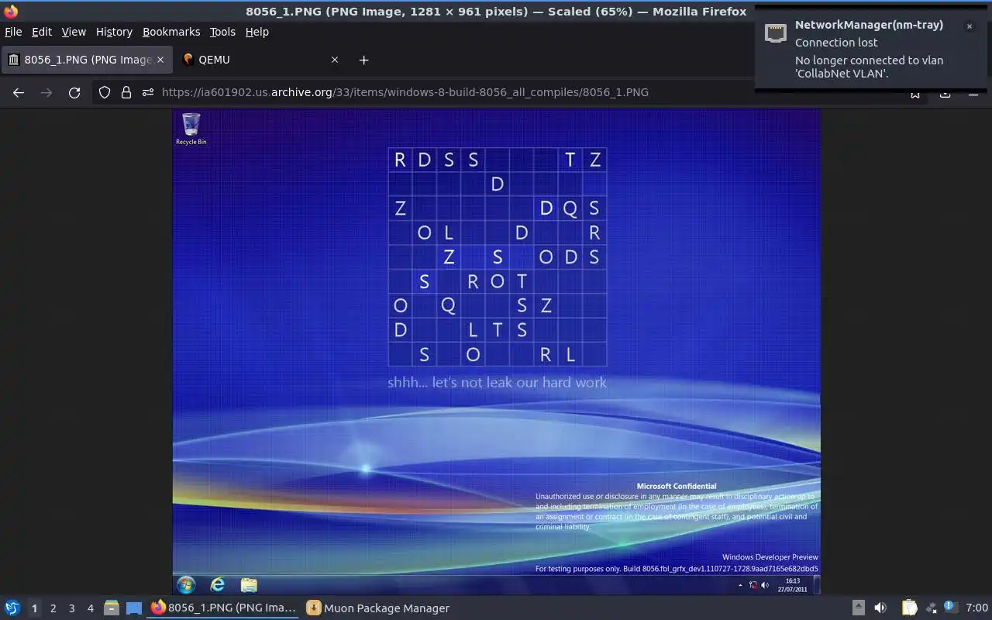Open a new tab with plus button
992x620 pixels.
tap(363, 60)
